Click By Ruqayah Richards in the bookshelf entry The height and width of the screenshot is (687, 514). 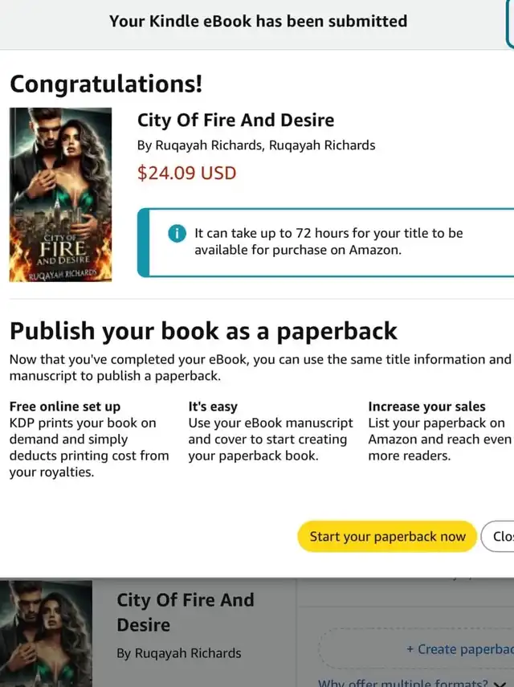pos(178,653)
